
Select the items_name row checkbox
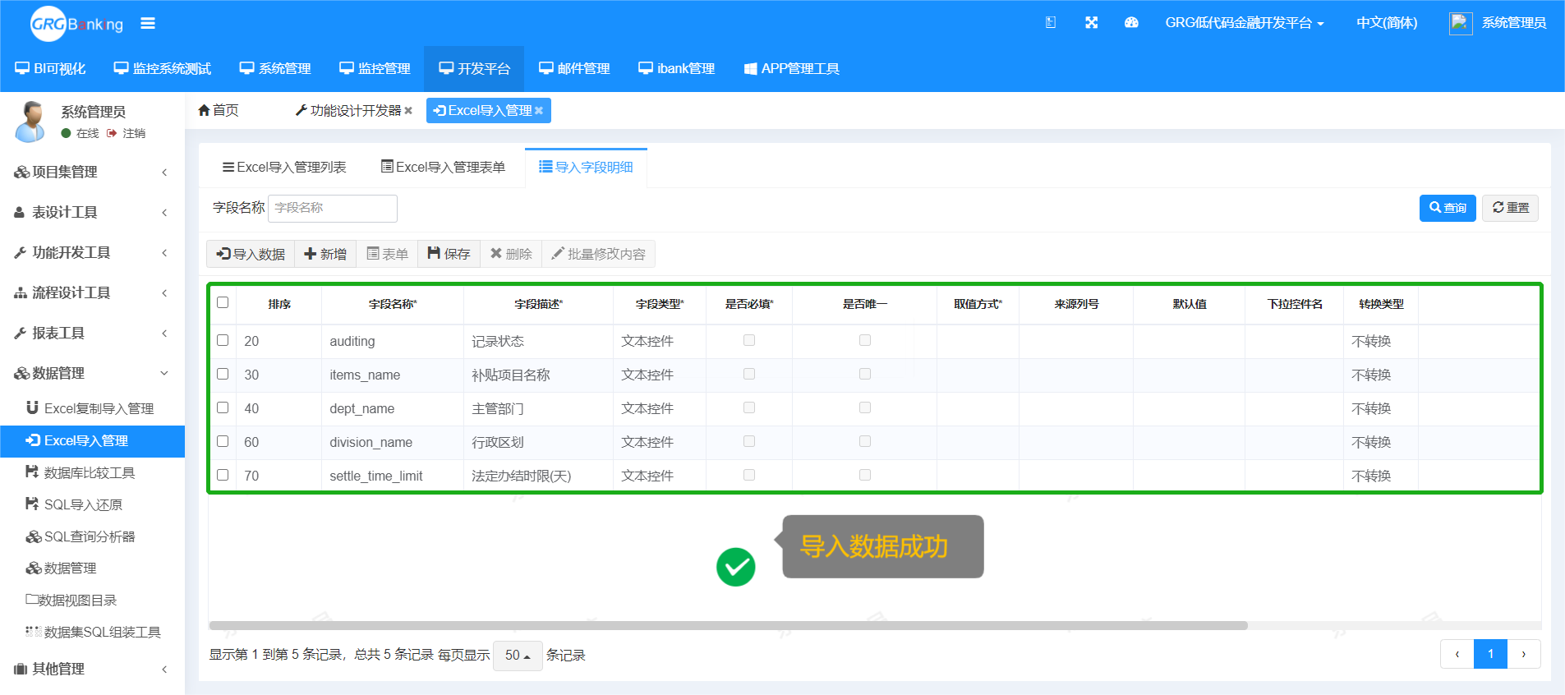point(223,374)
